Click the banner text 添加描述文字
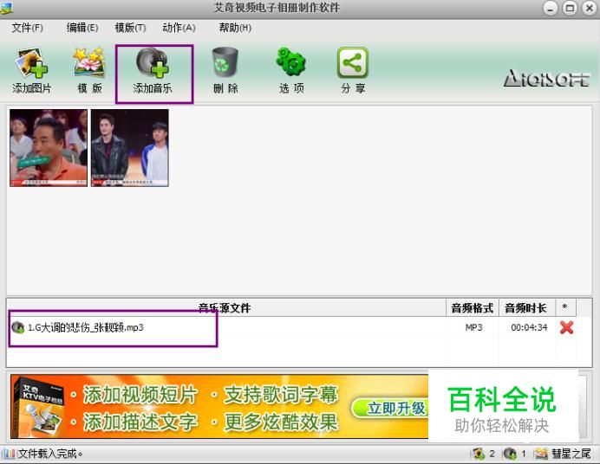 click(140, 422)
